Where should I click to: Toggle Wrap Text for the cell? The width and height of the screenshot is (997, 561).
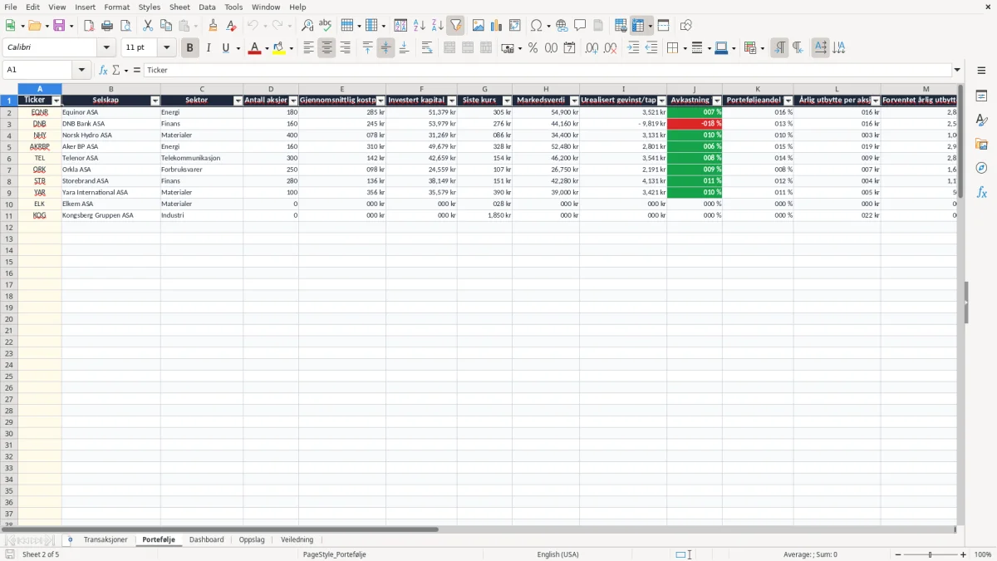(427, 48)
